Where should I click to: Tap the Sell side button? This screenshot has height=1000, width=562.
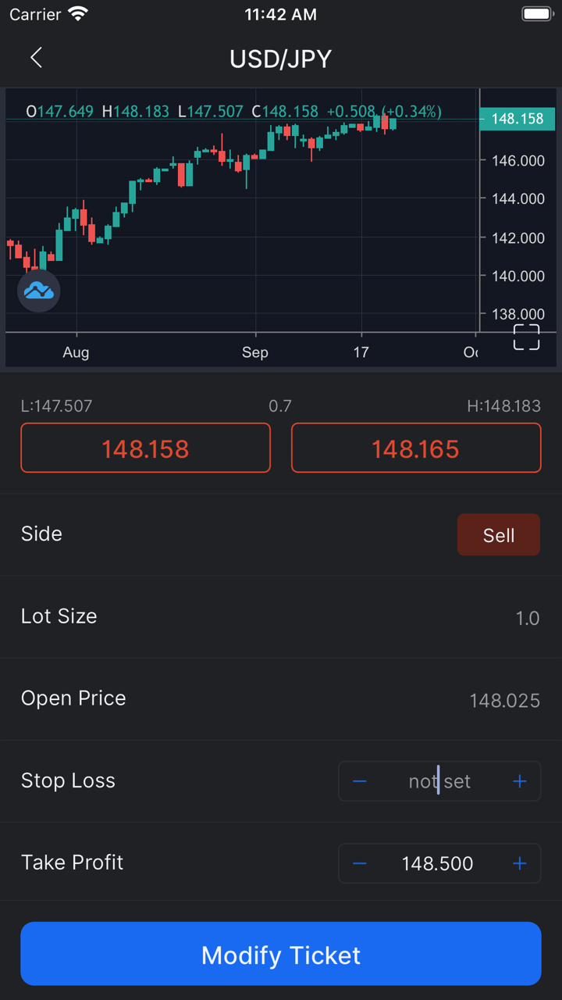(x=498, y=535)
